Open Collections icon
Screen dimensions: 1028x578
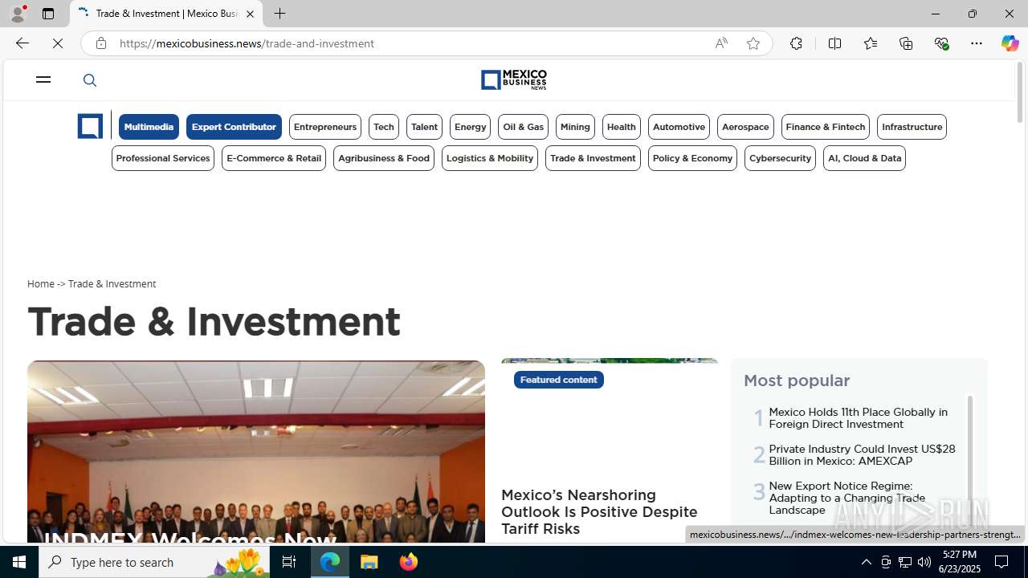(x=906, y=43)
